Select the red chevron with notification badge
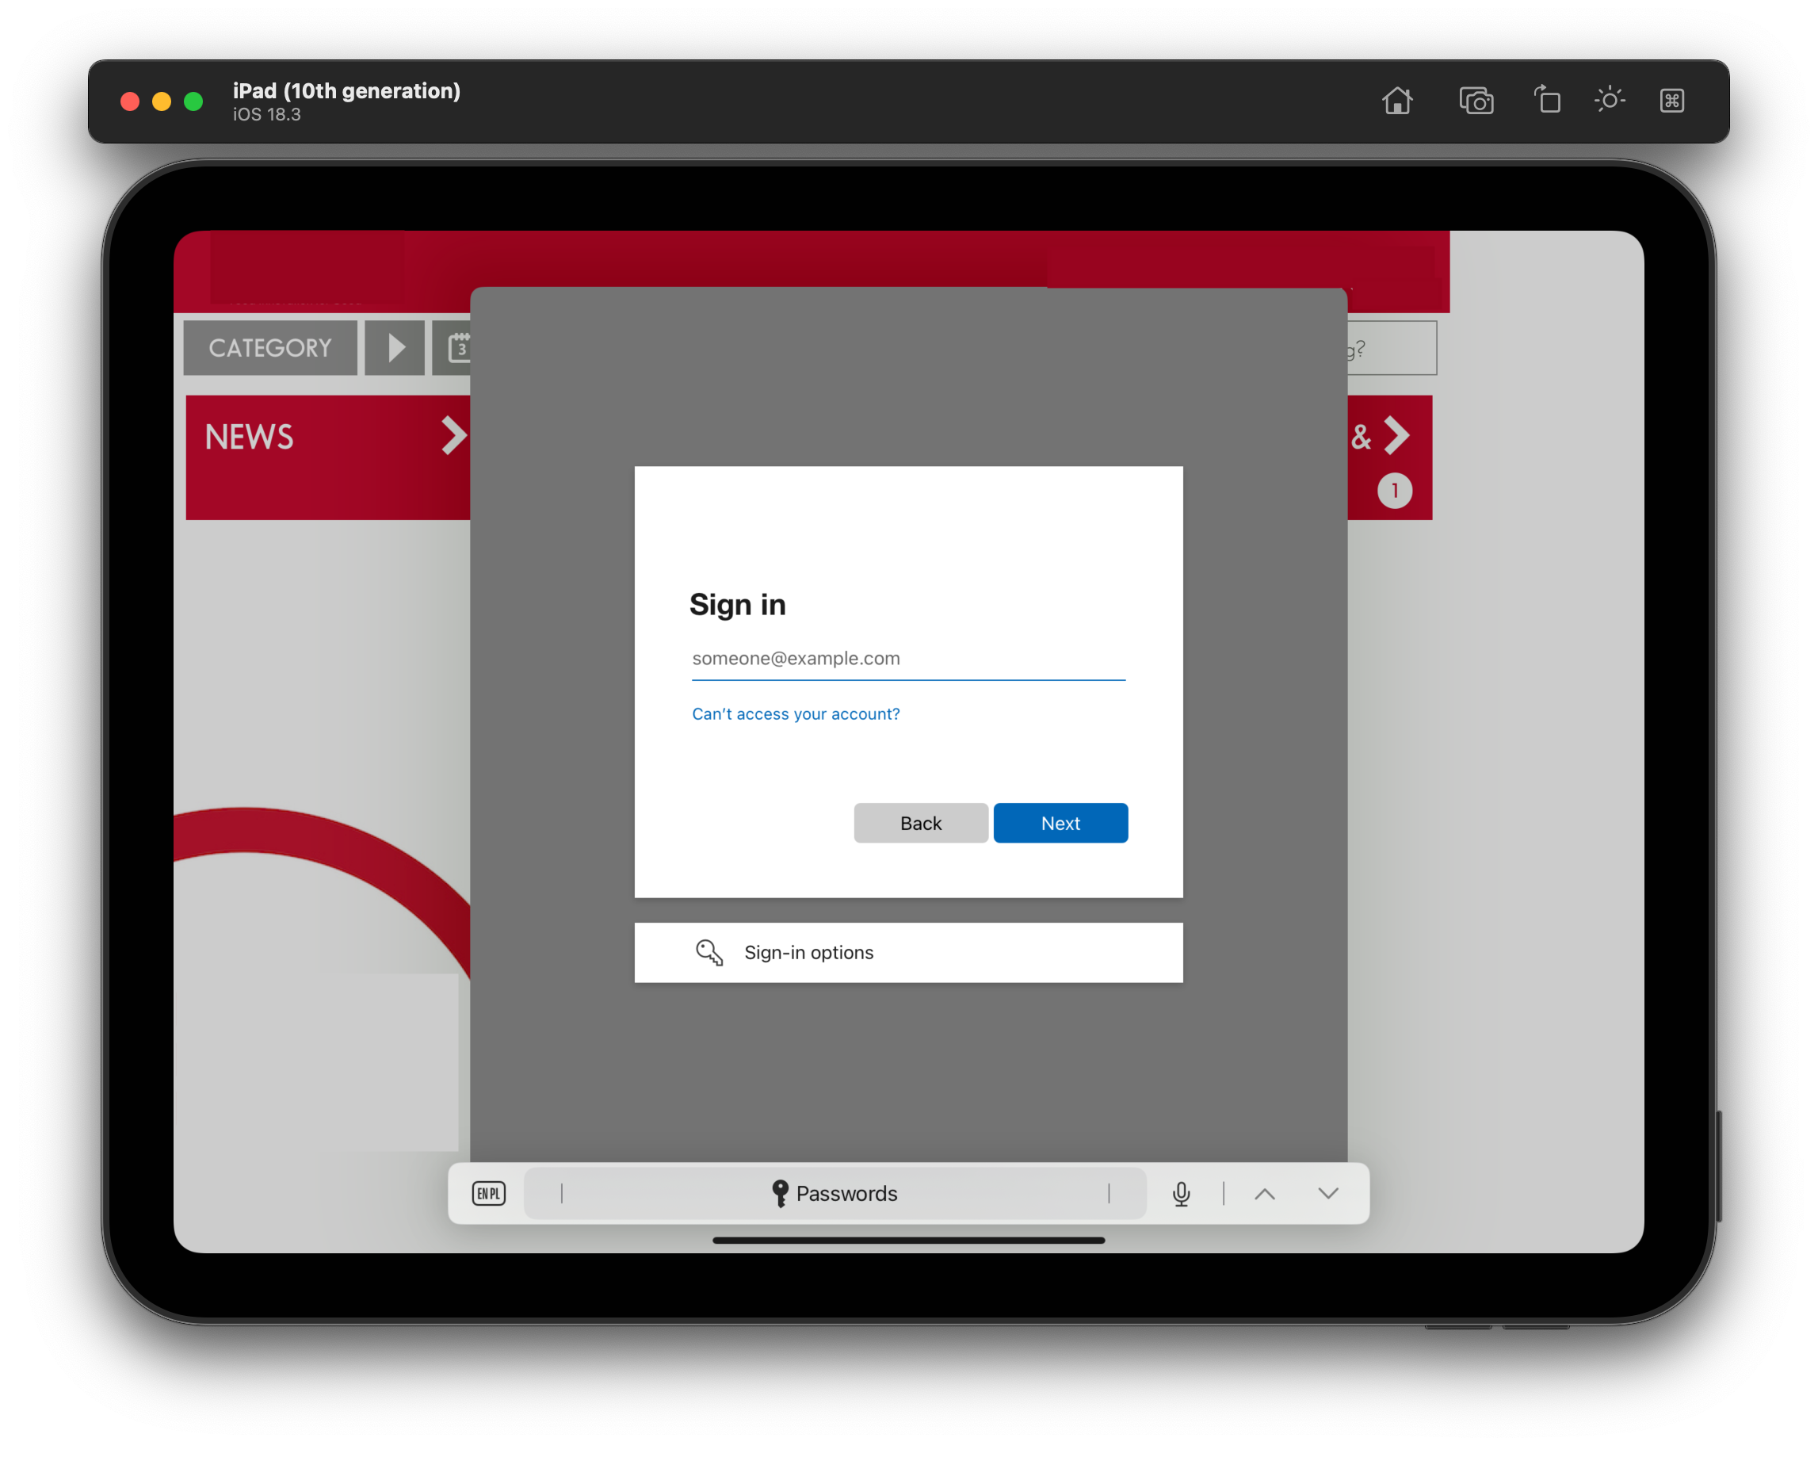1818x1457 pixels. tap(1397, 436)
